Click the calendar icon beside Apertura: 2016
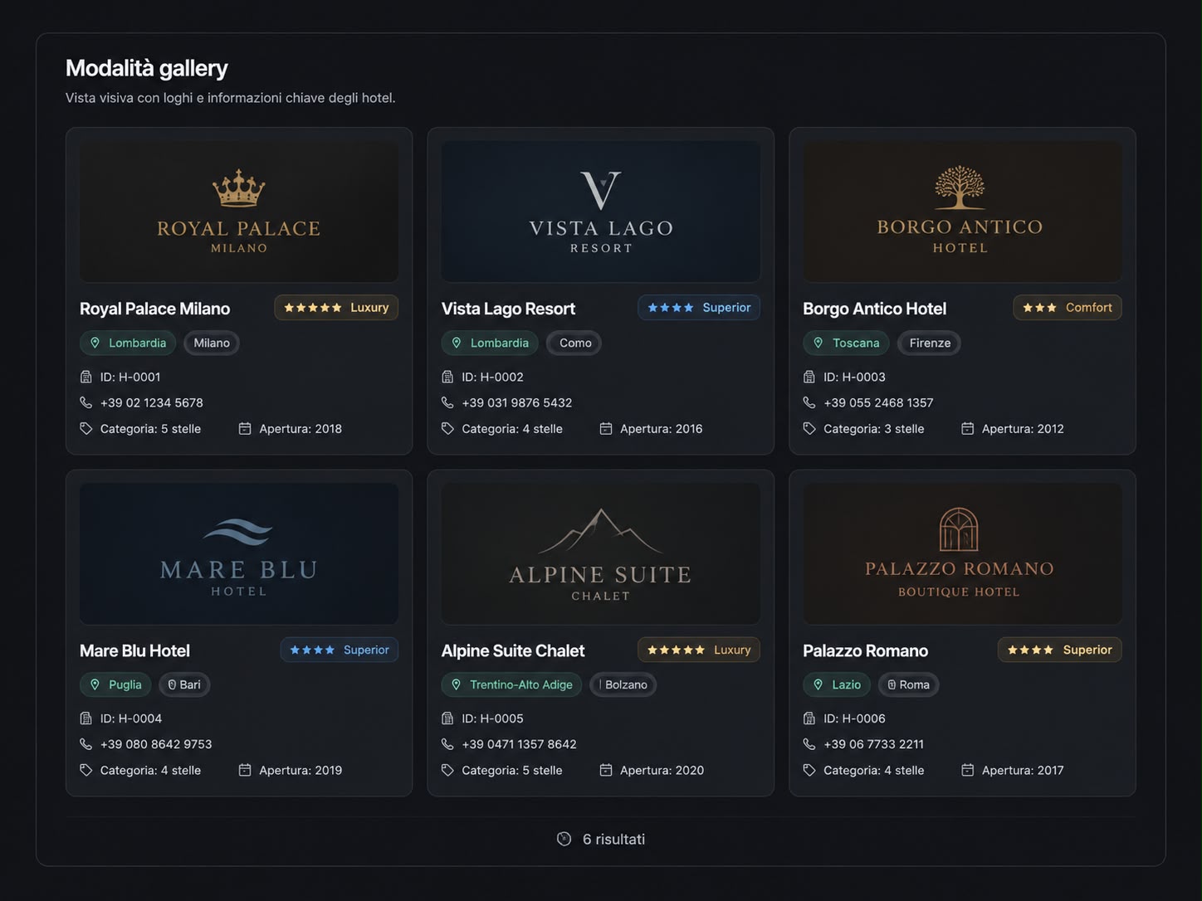The width and height of the screenshot is (1202, 901). click(x=606, y=429)
